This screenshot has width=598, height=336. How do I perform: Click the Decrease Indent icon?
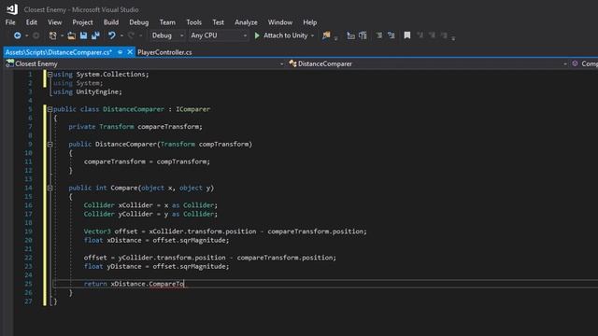click(x=378, y=35)
